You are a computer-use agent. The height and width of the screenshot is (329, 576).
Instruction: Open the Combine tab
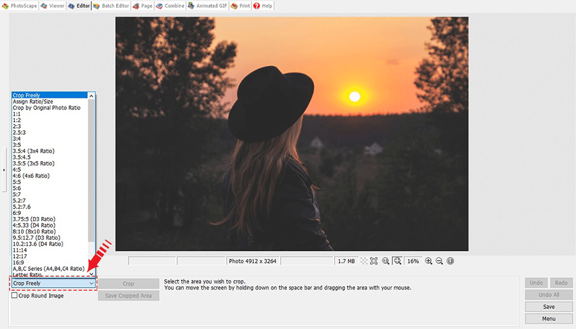pos(170,6)
